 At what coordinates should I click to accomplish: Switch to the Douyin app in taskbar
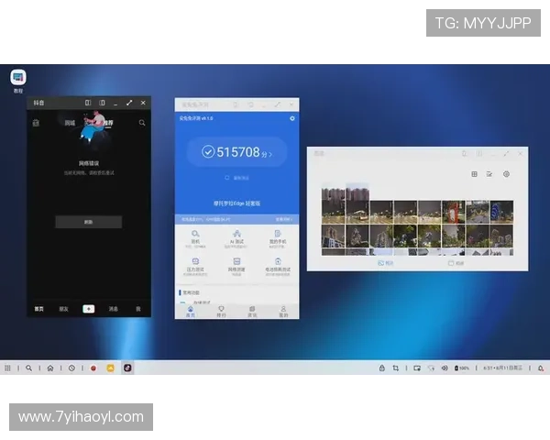[x=127, y=368]
